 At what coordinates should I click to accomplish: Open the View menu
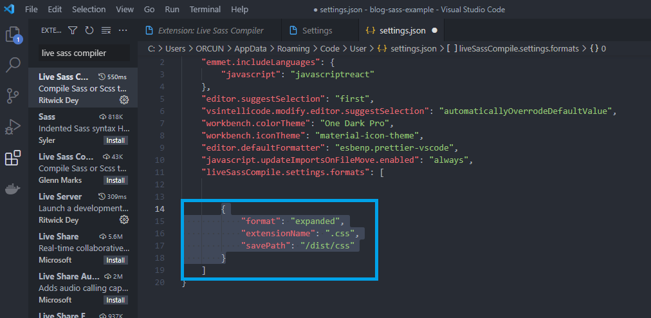coord(125,9)
